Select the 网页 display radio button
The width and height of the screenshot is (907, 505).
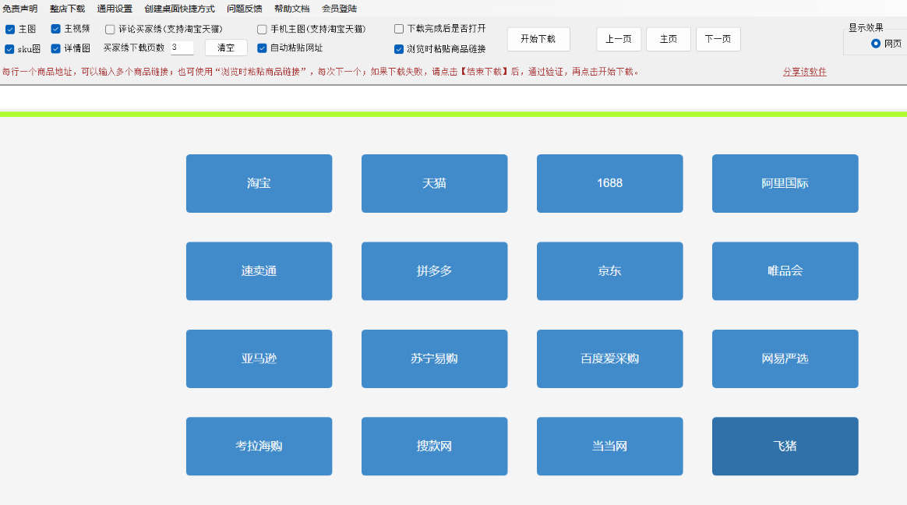click(876, 44)
